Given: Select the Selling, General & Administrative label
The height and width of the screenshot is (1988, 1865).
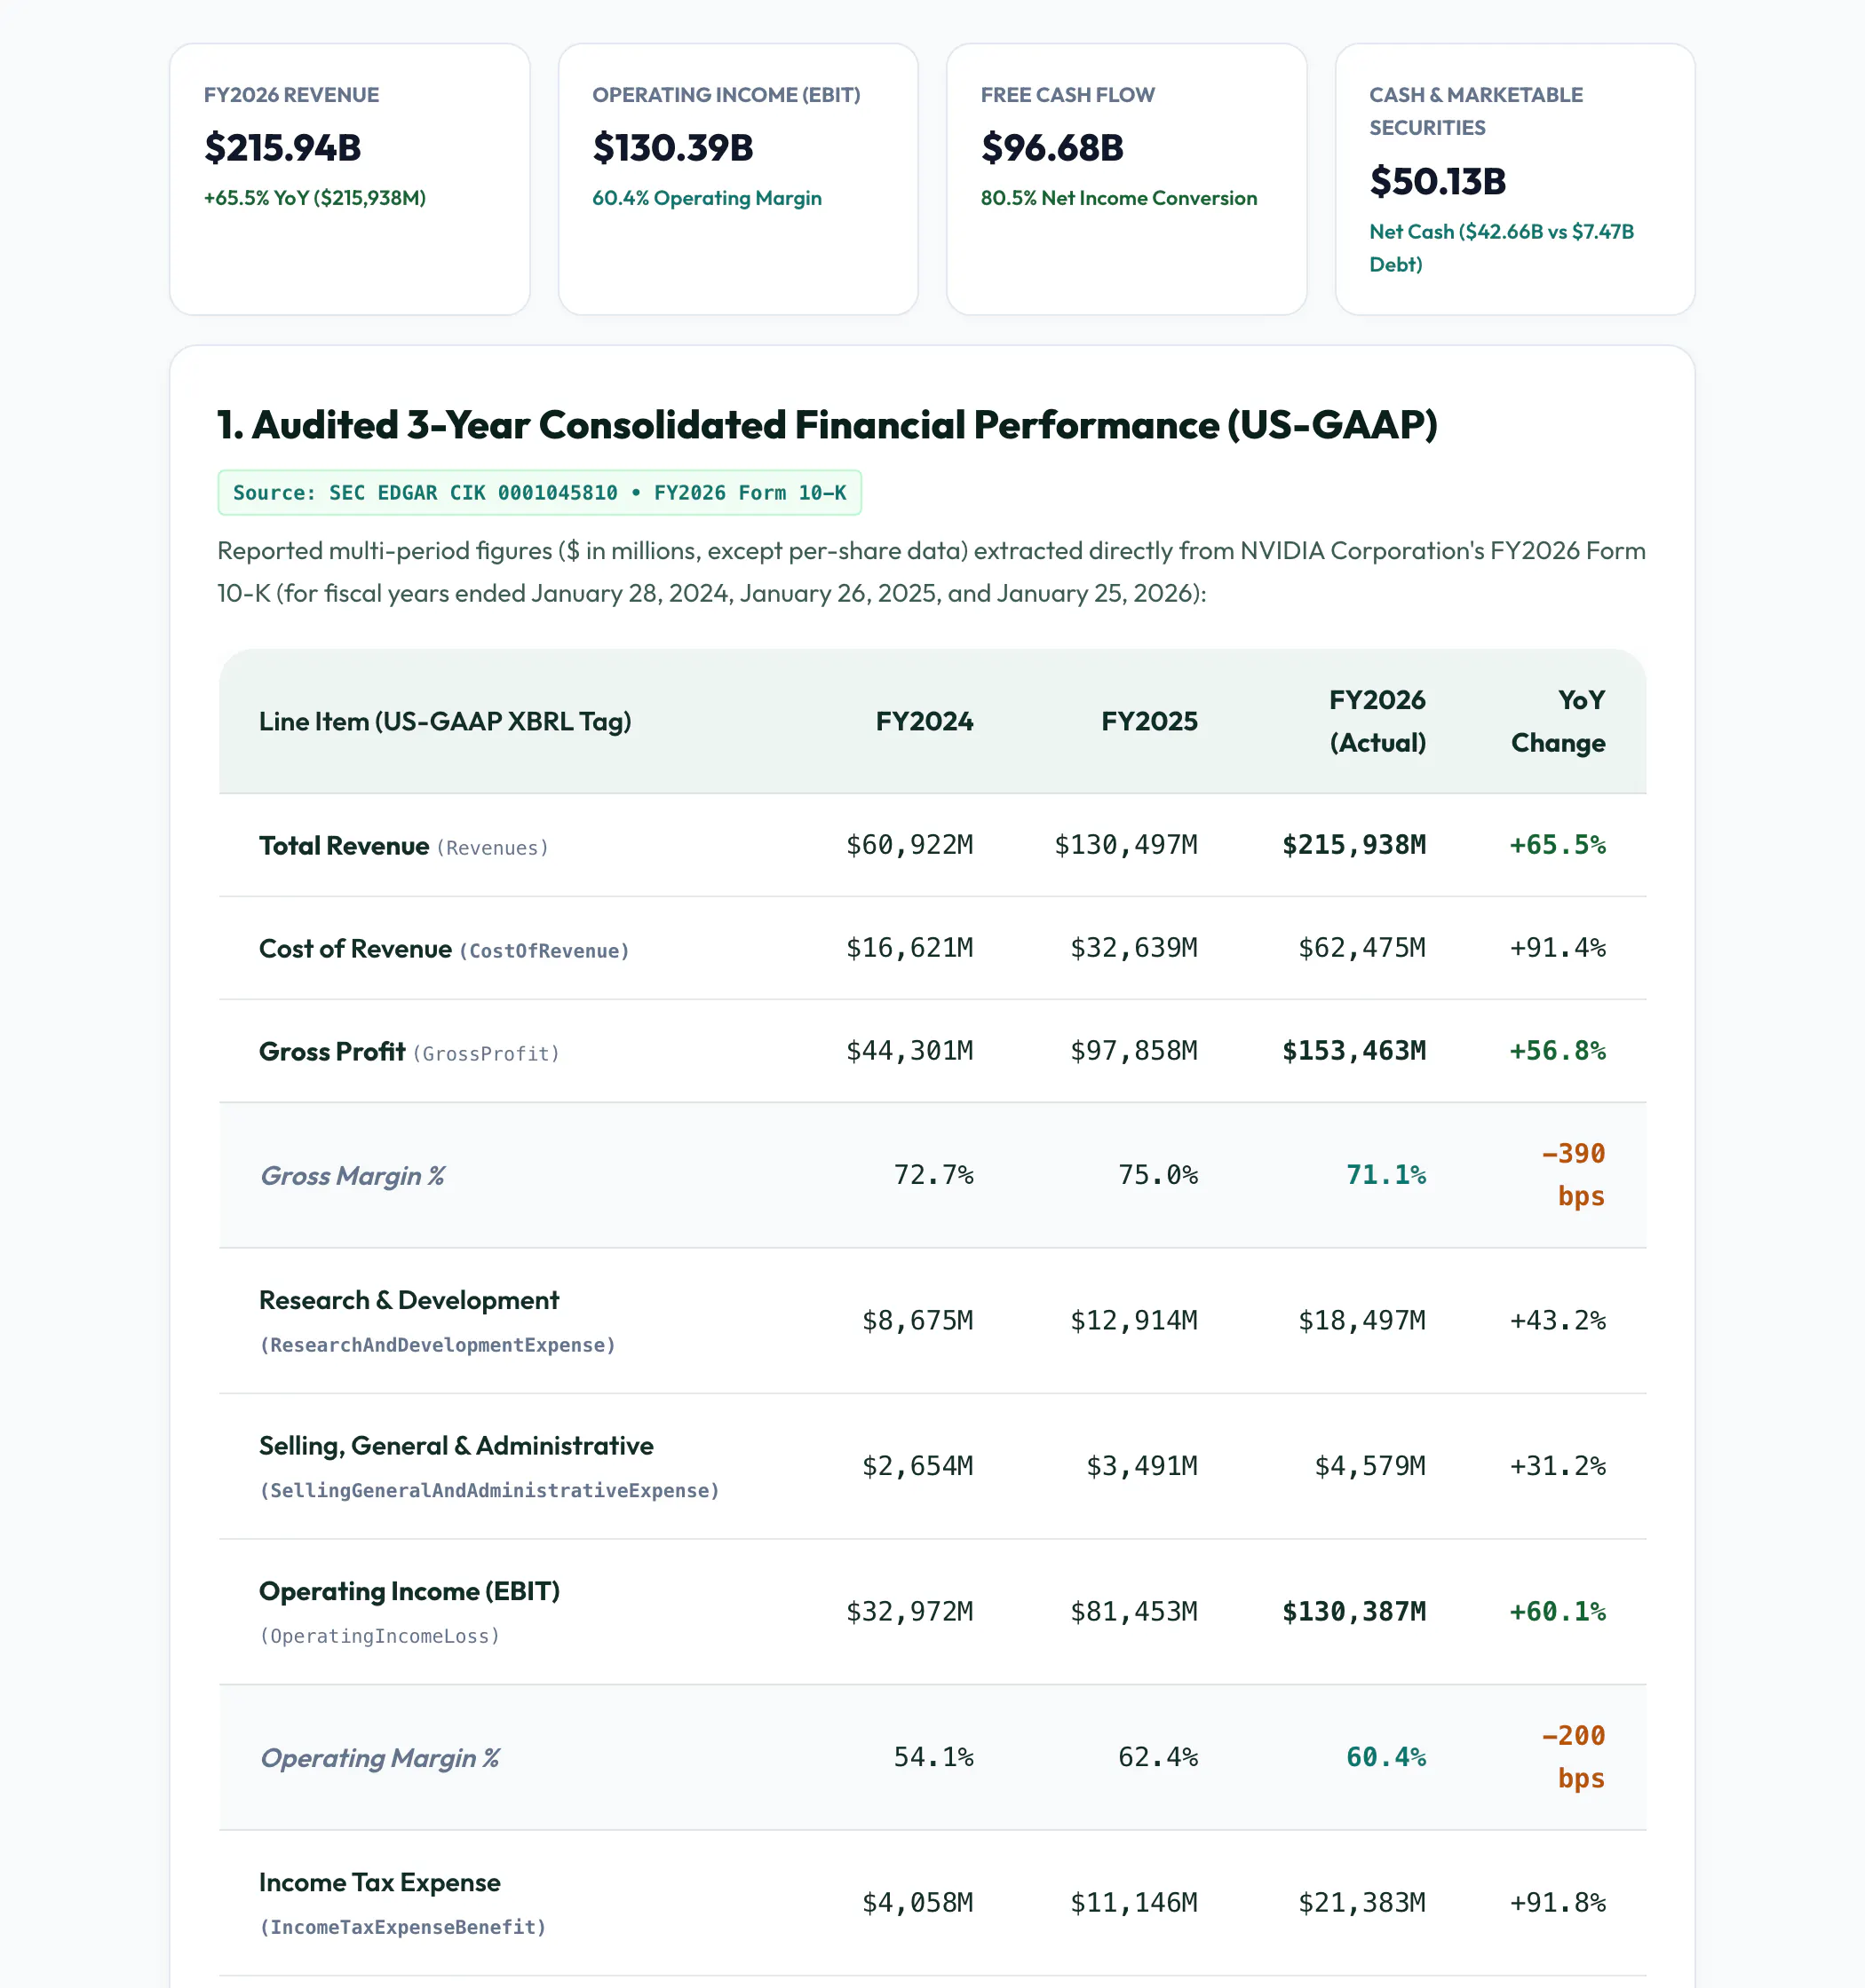Looking at the screenshot, I should click(456, 1446).
